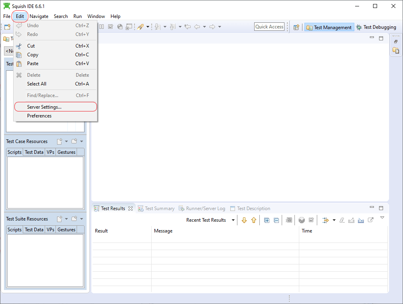Open the Recent Test Results dropdown
Screen dimensions: 403x304
click(233, 220)
